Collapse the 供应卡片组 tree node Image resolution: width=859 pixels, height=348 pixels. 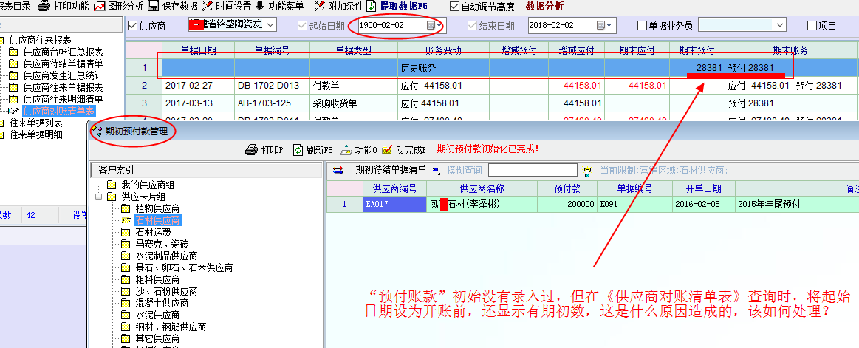point(100,197)
